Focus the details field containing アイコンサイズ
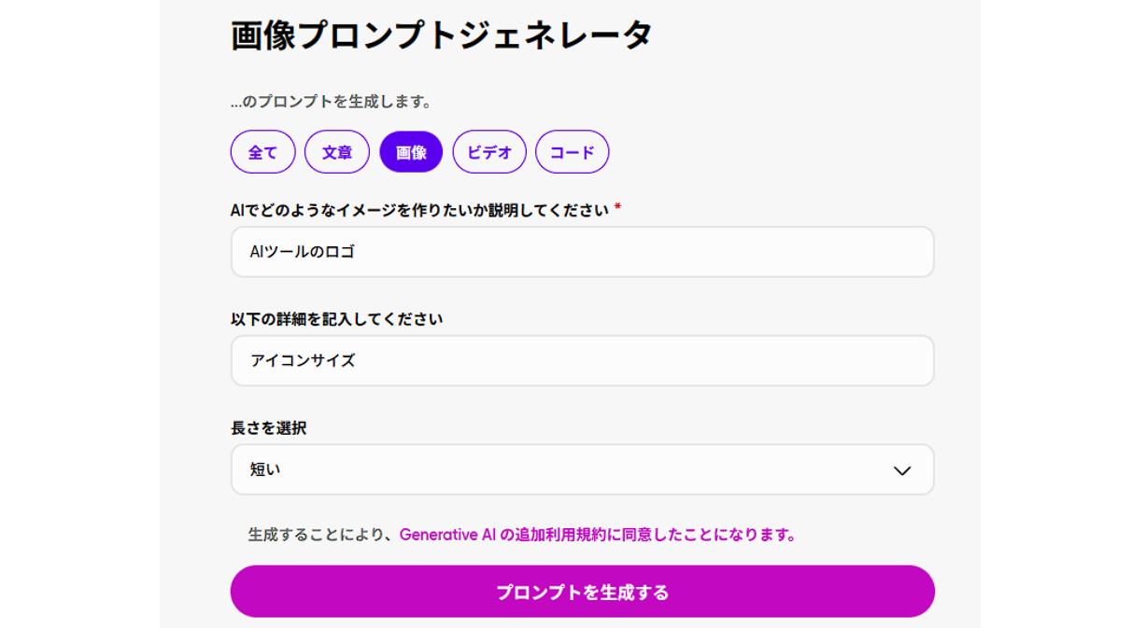The image size is (1132, 628). tap(582, 361)
